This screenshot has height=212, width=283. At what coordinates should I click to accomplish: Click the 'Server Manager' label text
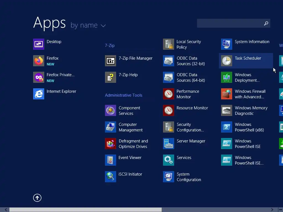[191, 141]
